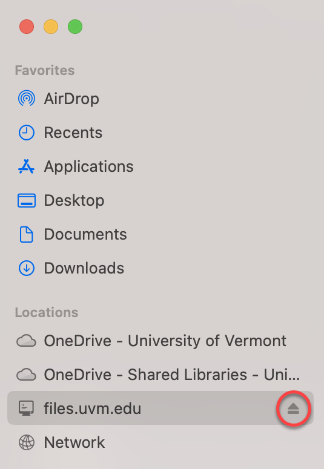Select the files.uvm.edu server entry
This screenshot has width=324, height=469.
tap(160, 408)
